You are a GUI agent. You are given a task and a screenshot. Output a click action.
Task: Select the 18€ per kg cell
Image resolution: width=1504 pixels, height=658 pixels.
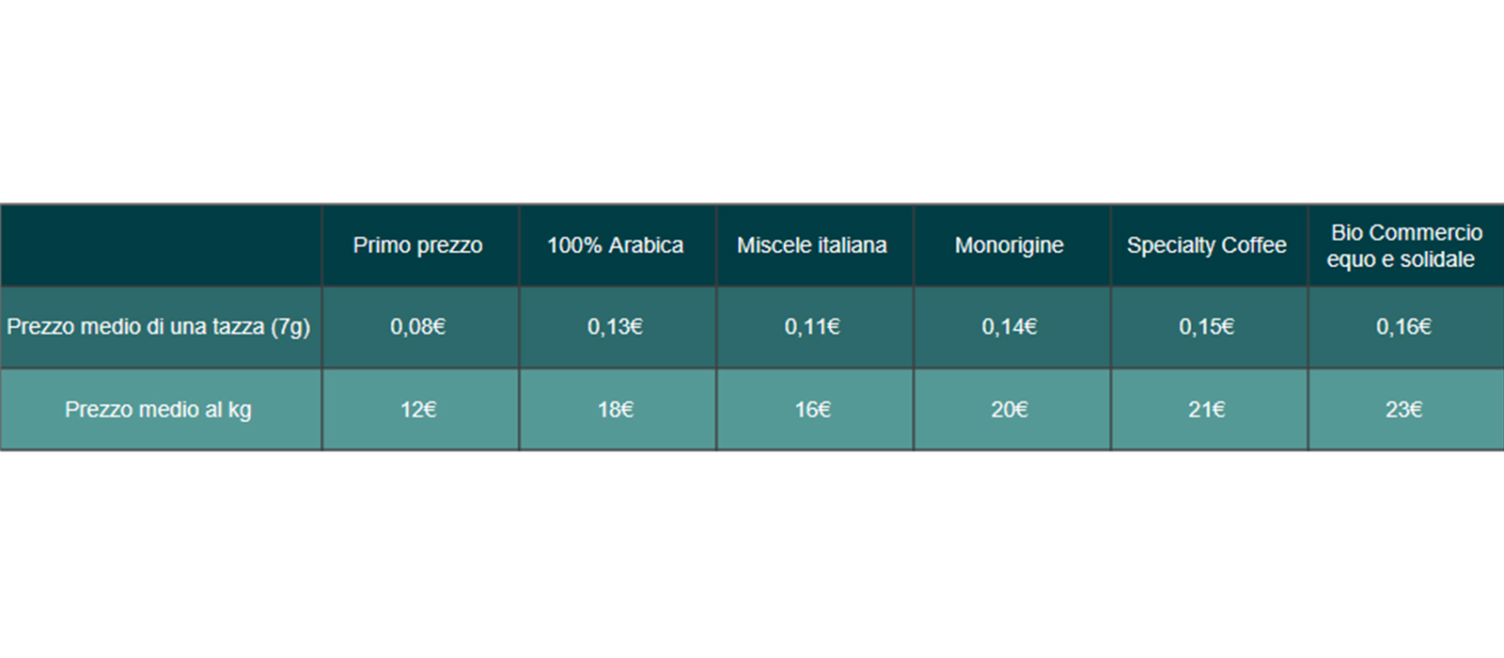tap(618, 409)
